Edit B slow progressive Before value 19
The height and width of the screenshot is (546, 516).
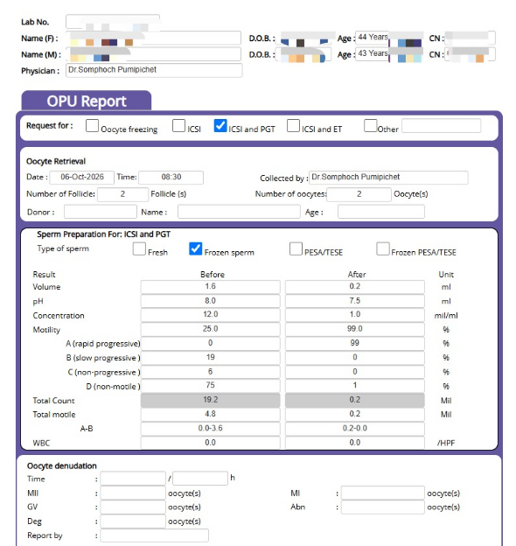coord(210,358)
